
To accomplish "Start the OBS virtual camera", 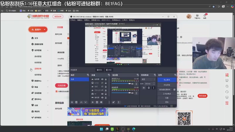I will coord(165,89).
